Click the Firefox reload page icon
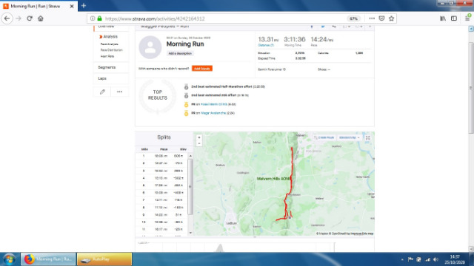The image size is (474, 266). point(30,18)
